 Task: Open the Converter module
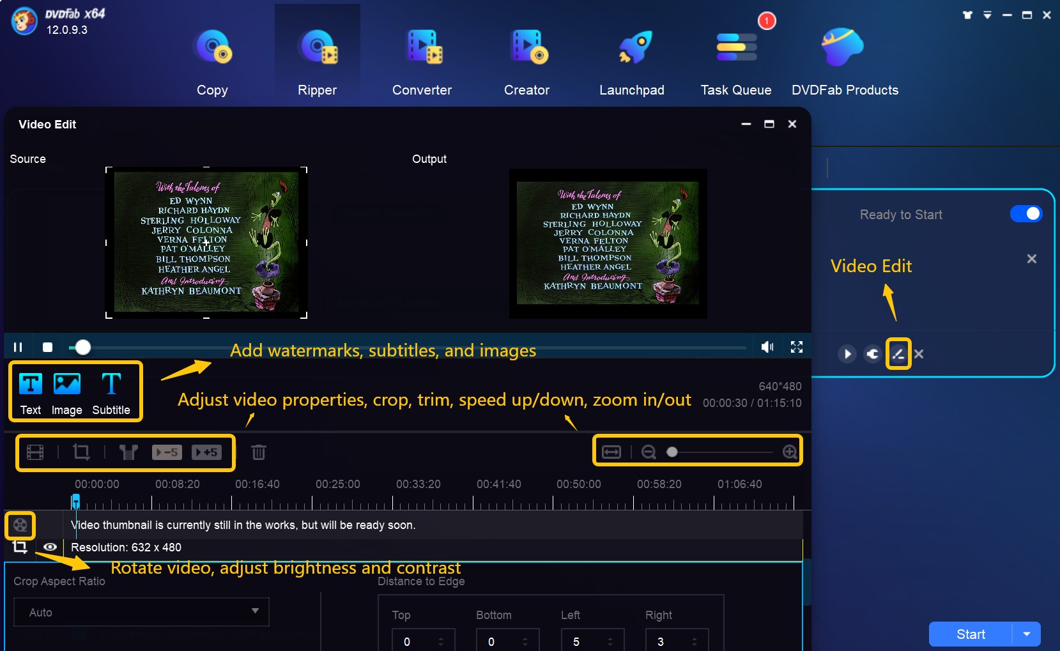click(422, 63)
